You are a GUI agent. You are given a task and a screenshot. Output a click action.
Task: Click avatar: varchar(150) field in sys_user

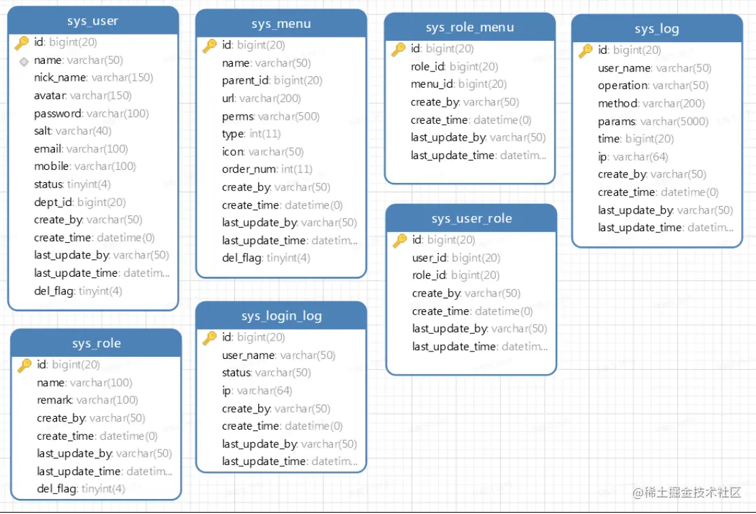[83, 96]
